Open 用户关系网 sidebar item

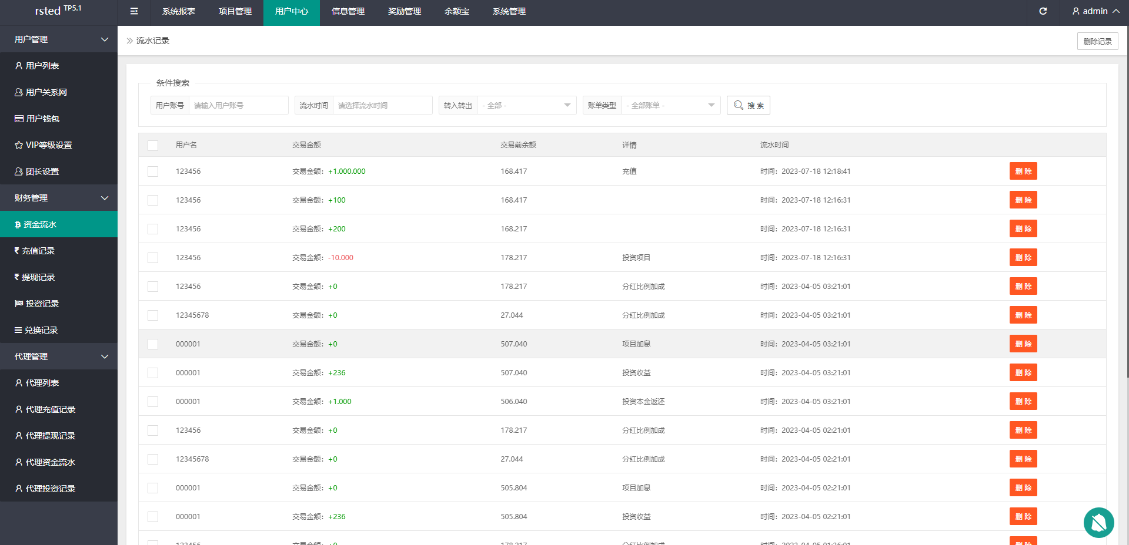(x=46, y=92)
